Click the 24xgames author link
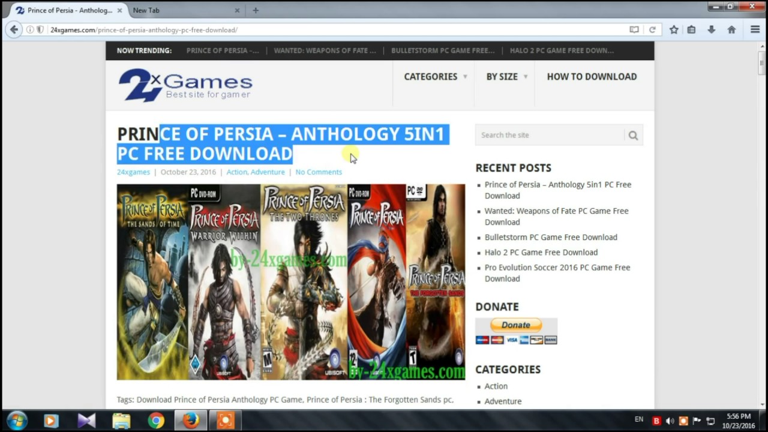This screenshot has height=432, width=768. 133,172
